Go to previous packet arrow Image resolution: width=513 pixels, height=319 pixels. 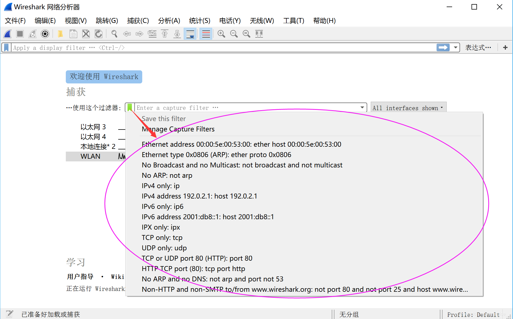[127, 34]
